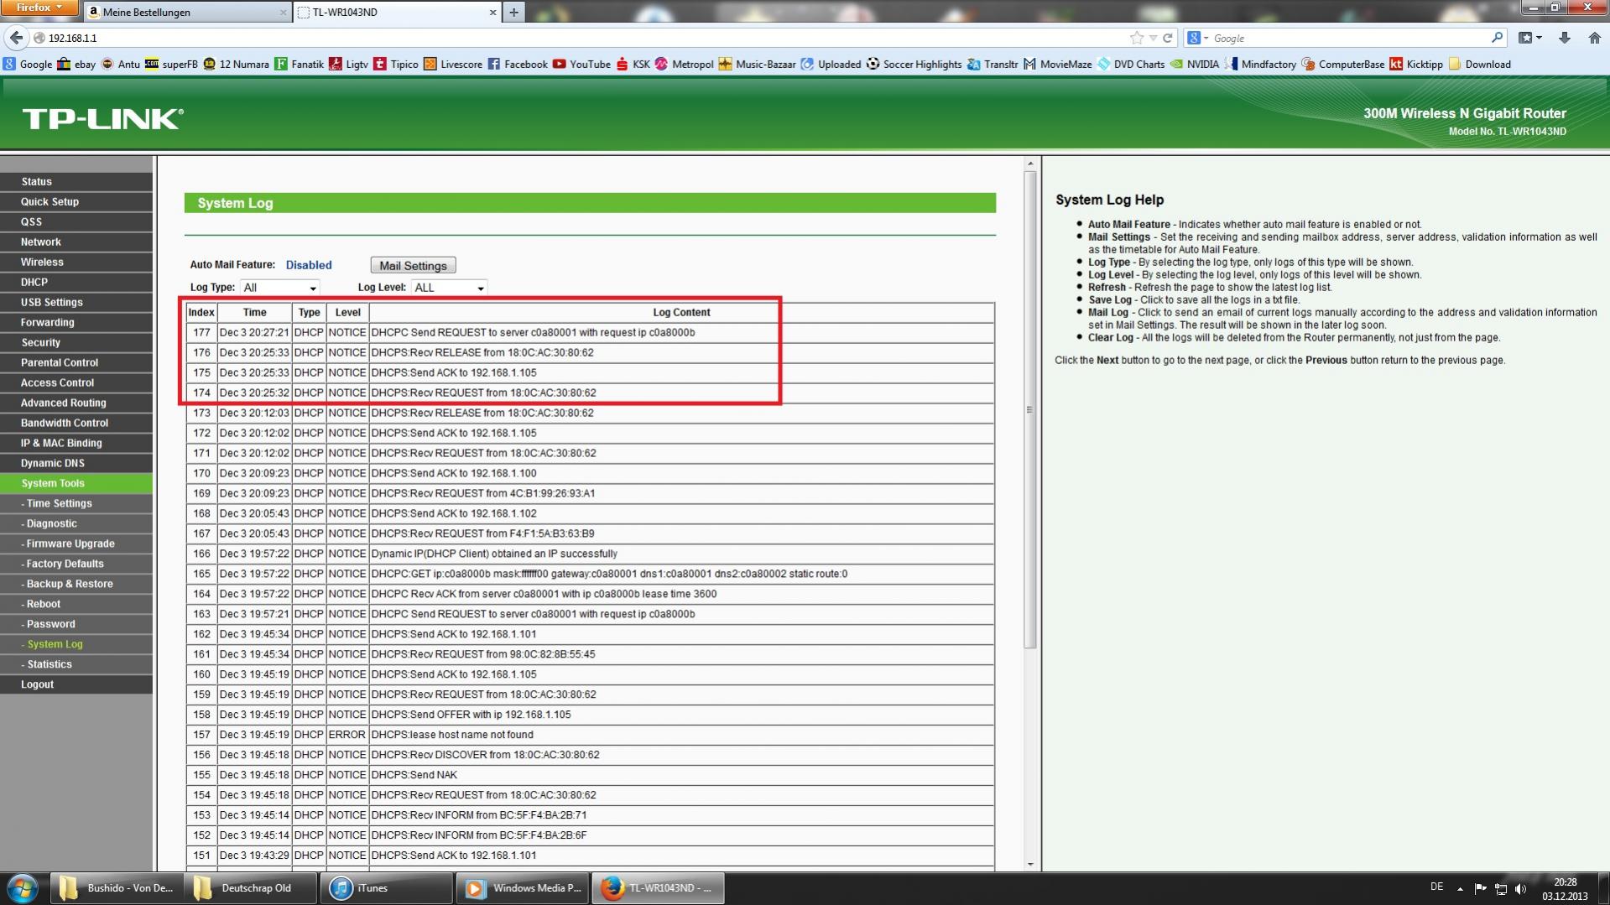Viewport: 1610px width, 905px height.
Task: Open the ComputerBase bookmark
Action: [x=1343, y=64]
